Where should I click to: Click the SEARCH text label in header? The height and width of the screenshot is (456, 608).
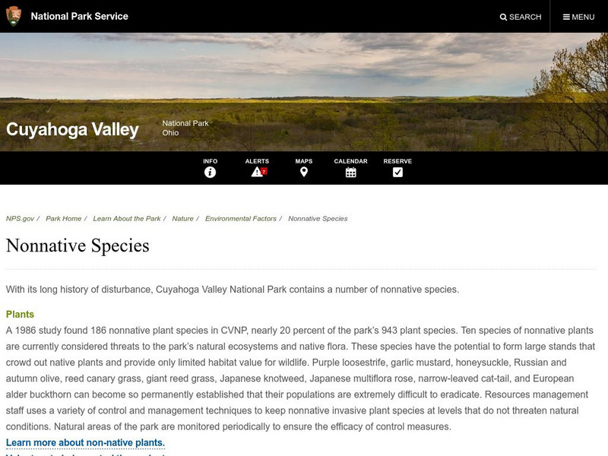coord(525,17)
